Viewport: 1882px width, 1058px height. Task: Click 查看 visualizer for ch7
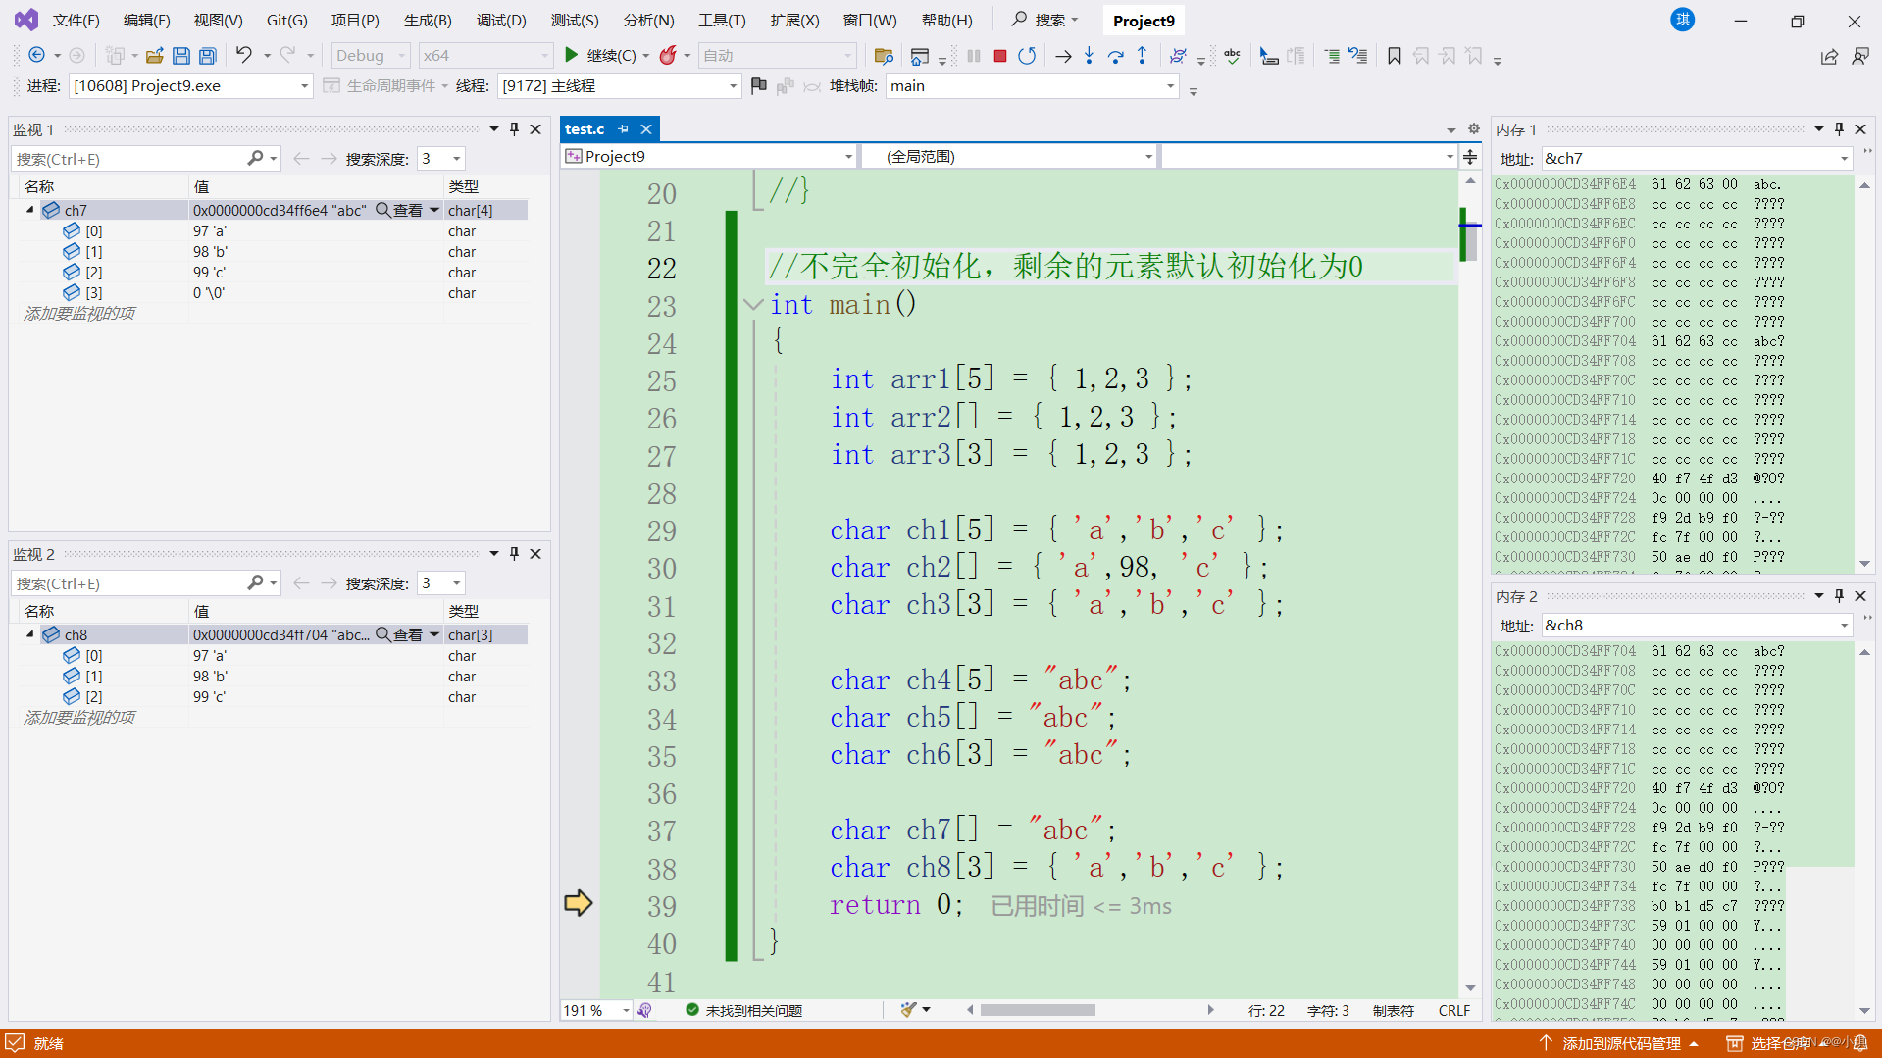[400, 211]
